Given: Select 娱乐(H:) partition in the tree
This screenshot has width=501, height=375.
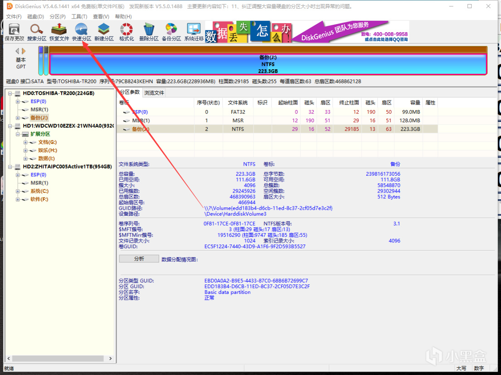Looking at the screenshot, I should pyautogui.click(x=48, y=150).
